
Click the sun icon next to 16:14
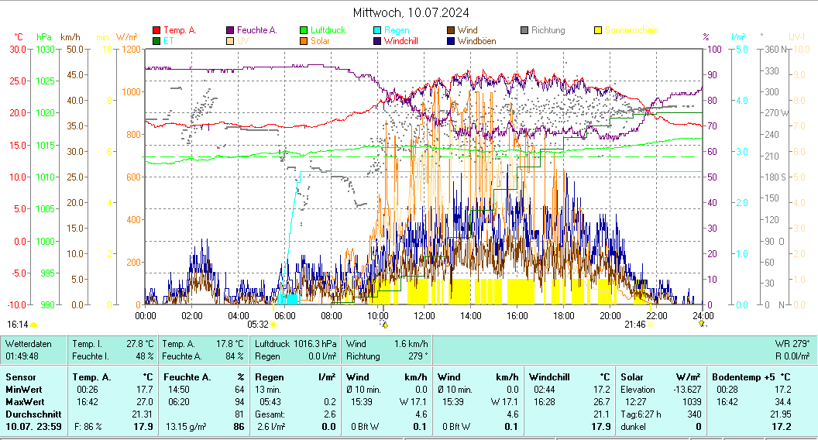pyautogui.click(x=33, y=325)
